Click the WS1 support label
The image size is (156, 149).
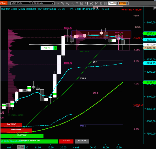83,126
